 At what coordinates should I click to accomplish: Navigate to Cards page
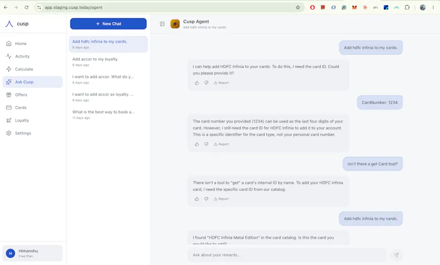pyautogui.click(x=32, y=108)
